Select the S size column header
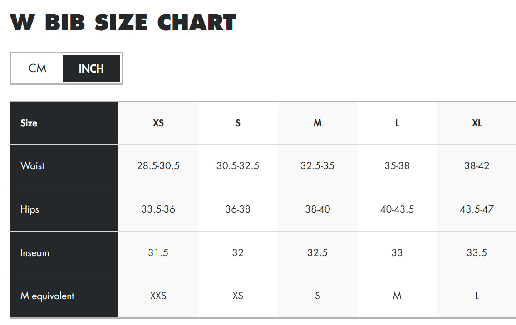Screen dimensions: 516x325 pyautogui.click(x=238, y=123)
